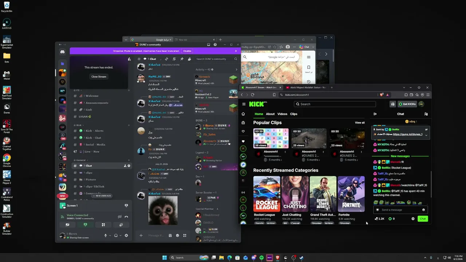The image size is (466, 262).
Task: Click Kick home icon in left sidebar
Action: [243, 114]
